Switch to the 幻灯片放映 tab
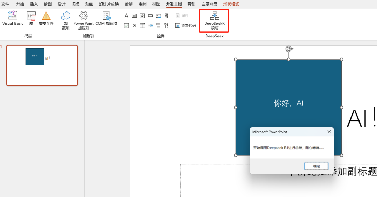Screen dimensions: 377x197 [x=109, y=4]
